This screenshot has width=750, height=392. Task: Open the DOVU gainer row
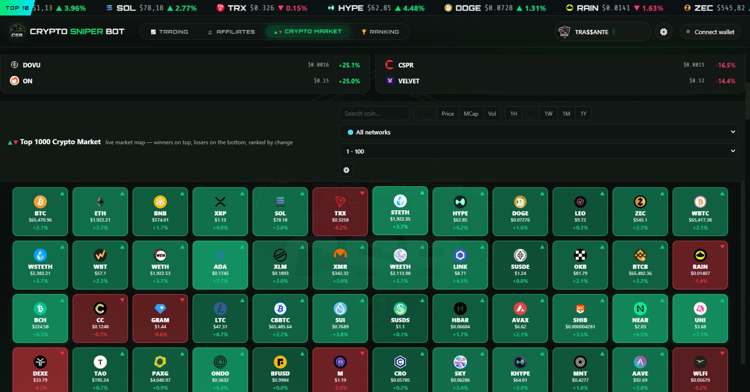click(184, 65)
